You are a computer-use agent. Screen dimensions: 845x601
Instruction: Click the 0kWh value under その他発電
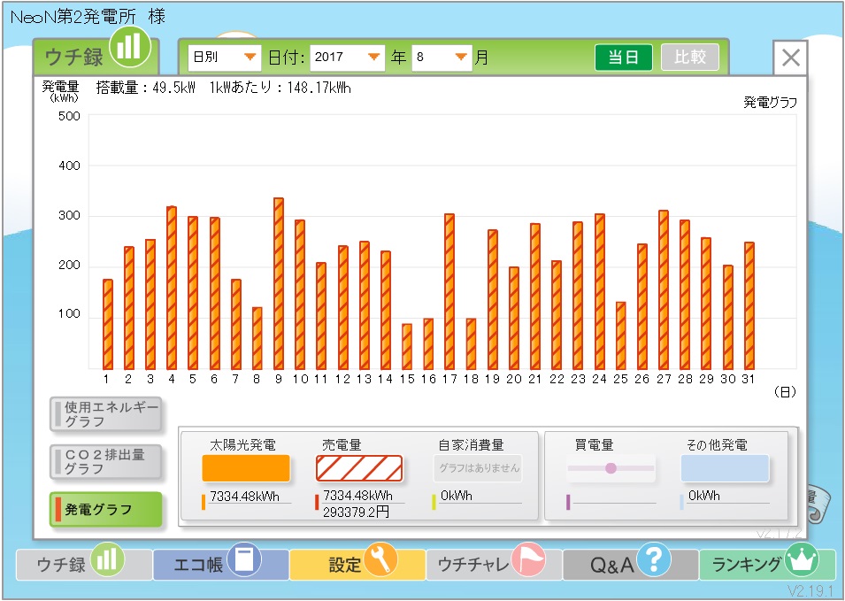703,496
